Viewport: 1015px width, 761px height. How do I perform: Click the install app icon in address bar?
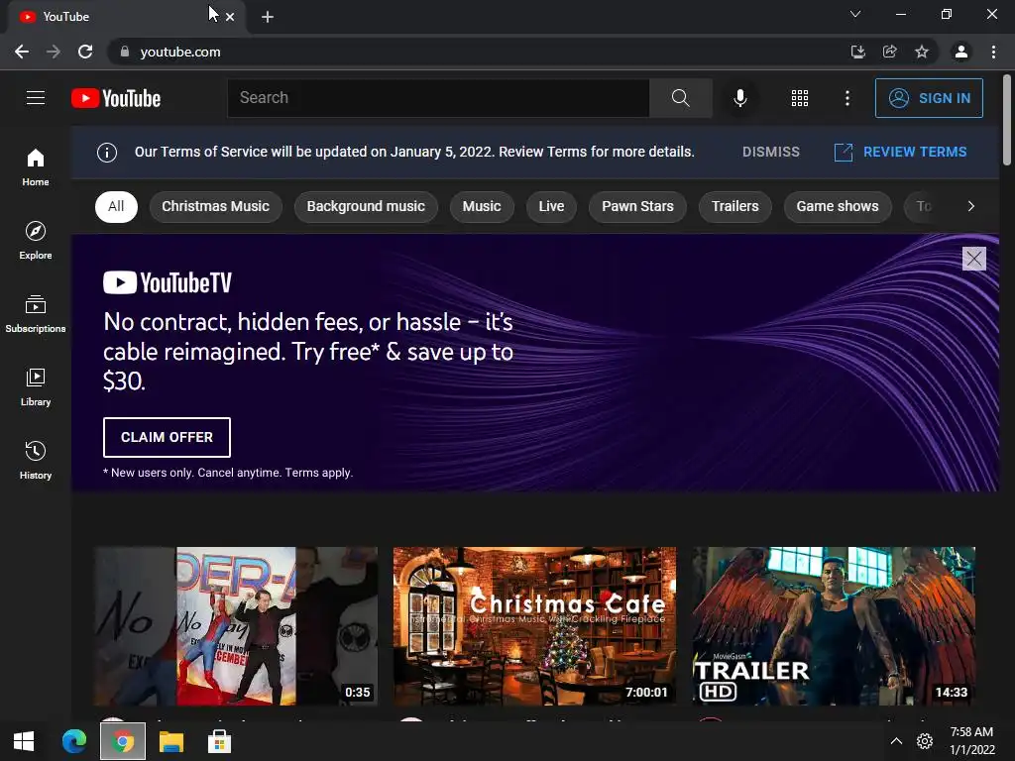(857, 52)
